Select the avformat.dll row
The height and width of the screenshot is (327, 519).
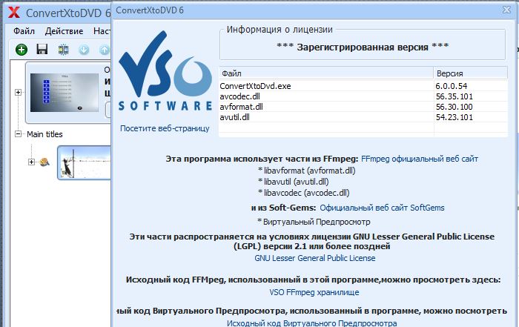pyautogui.click(x=363, y=107)
